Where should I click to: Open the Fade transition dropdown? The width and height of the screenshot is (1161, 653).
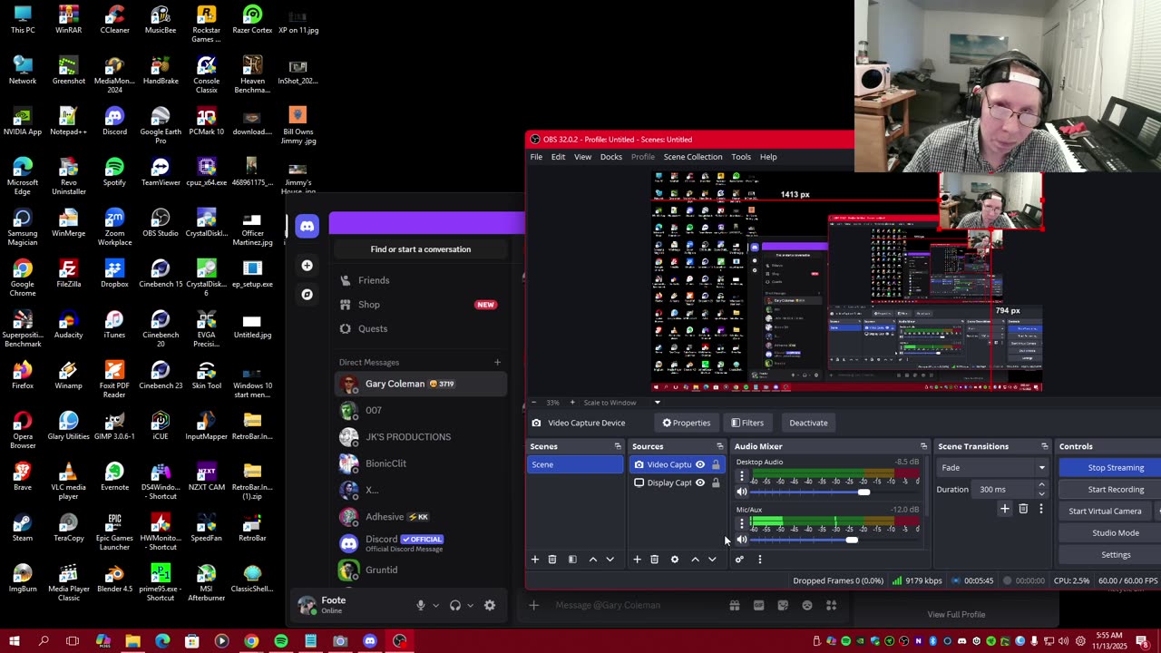coord(992,468)
